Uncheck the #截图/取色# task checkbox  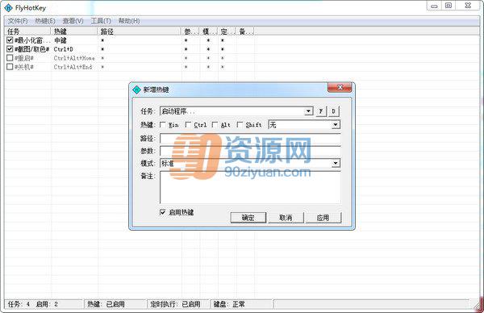coord(10,49)
